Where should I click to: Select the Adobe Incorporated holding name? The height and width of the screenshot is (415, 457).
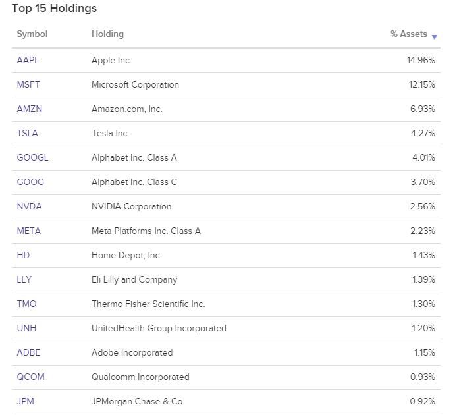(132, 352)
